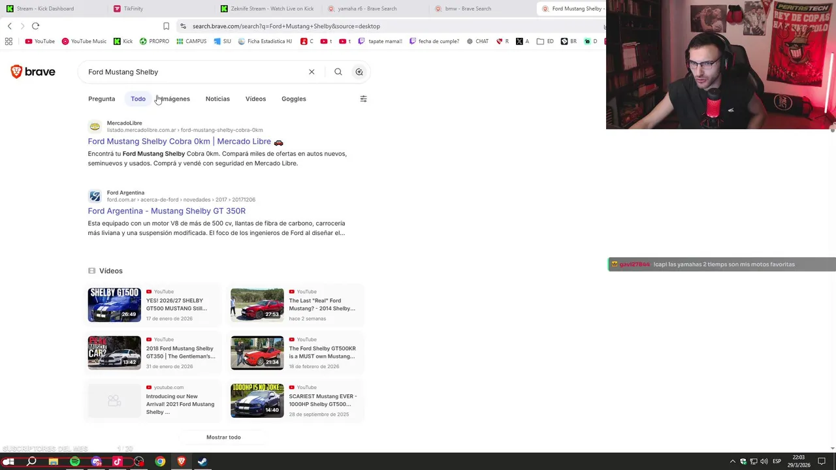
Task: Open OBS Studio from the taskbar
Action: (x=139, y=462)
